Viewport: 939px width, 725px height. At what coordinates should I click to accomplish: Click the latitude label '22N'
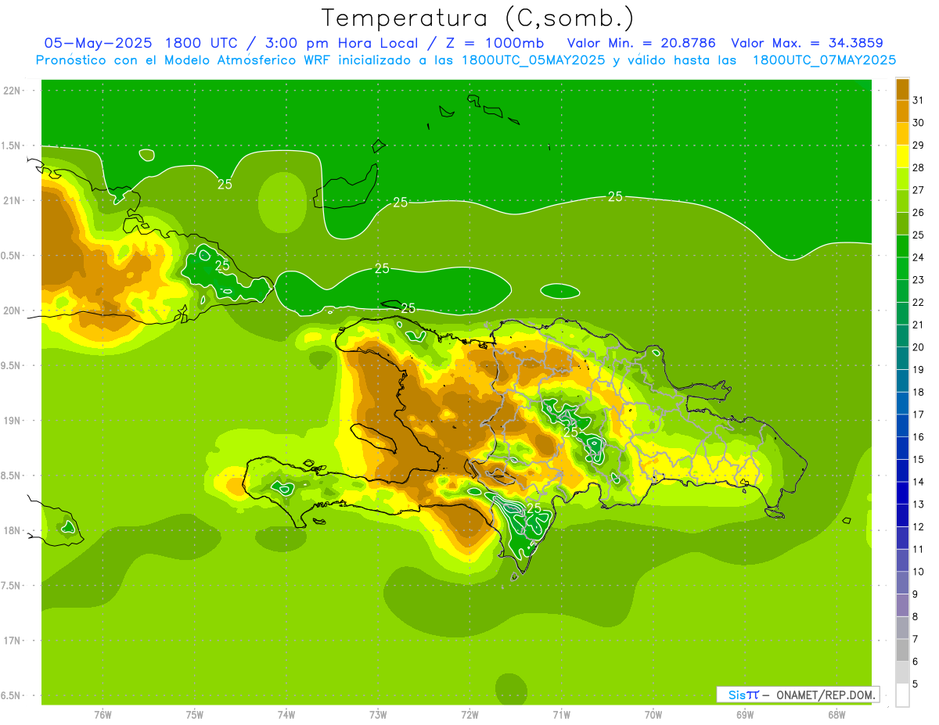click(x=13, y=90)
